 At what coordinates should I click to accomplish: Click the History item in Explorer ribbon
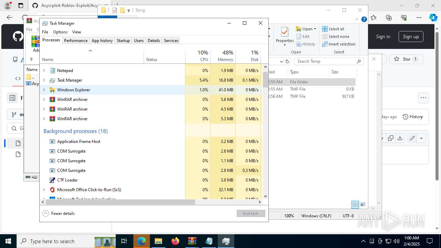coord(306,44)
